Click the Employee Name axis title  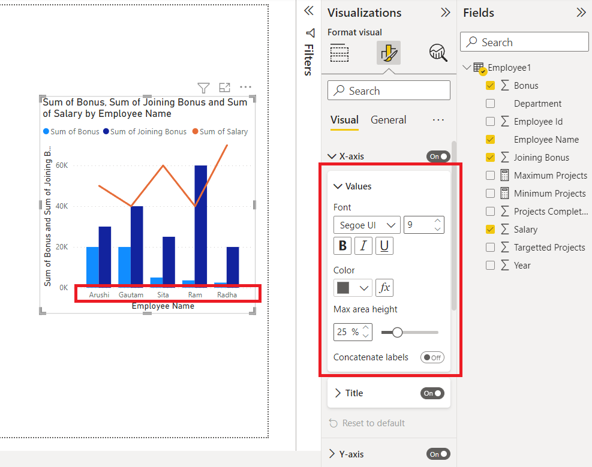(x=163, y=306)
